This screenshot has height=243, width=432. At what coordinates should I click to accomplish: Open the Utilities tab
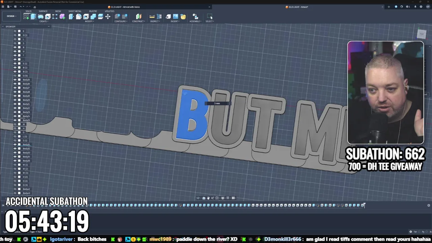[x=109, y=11]
